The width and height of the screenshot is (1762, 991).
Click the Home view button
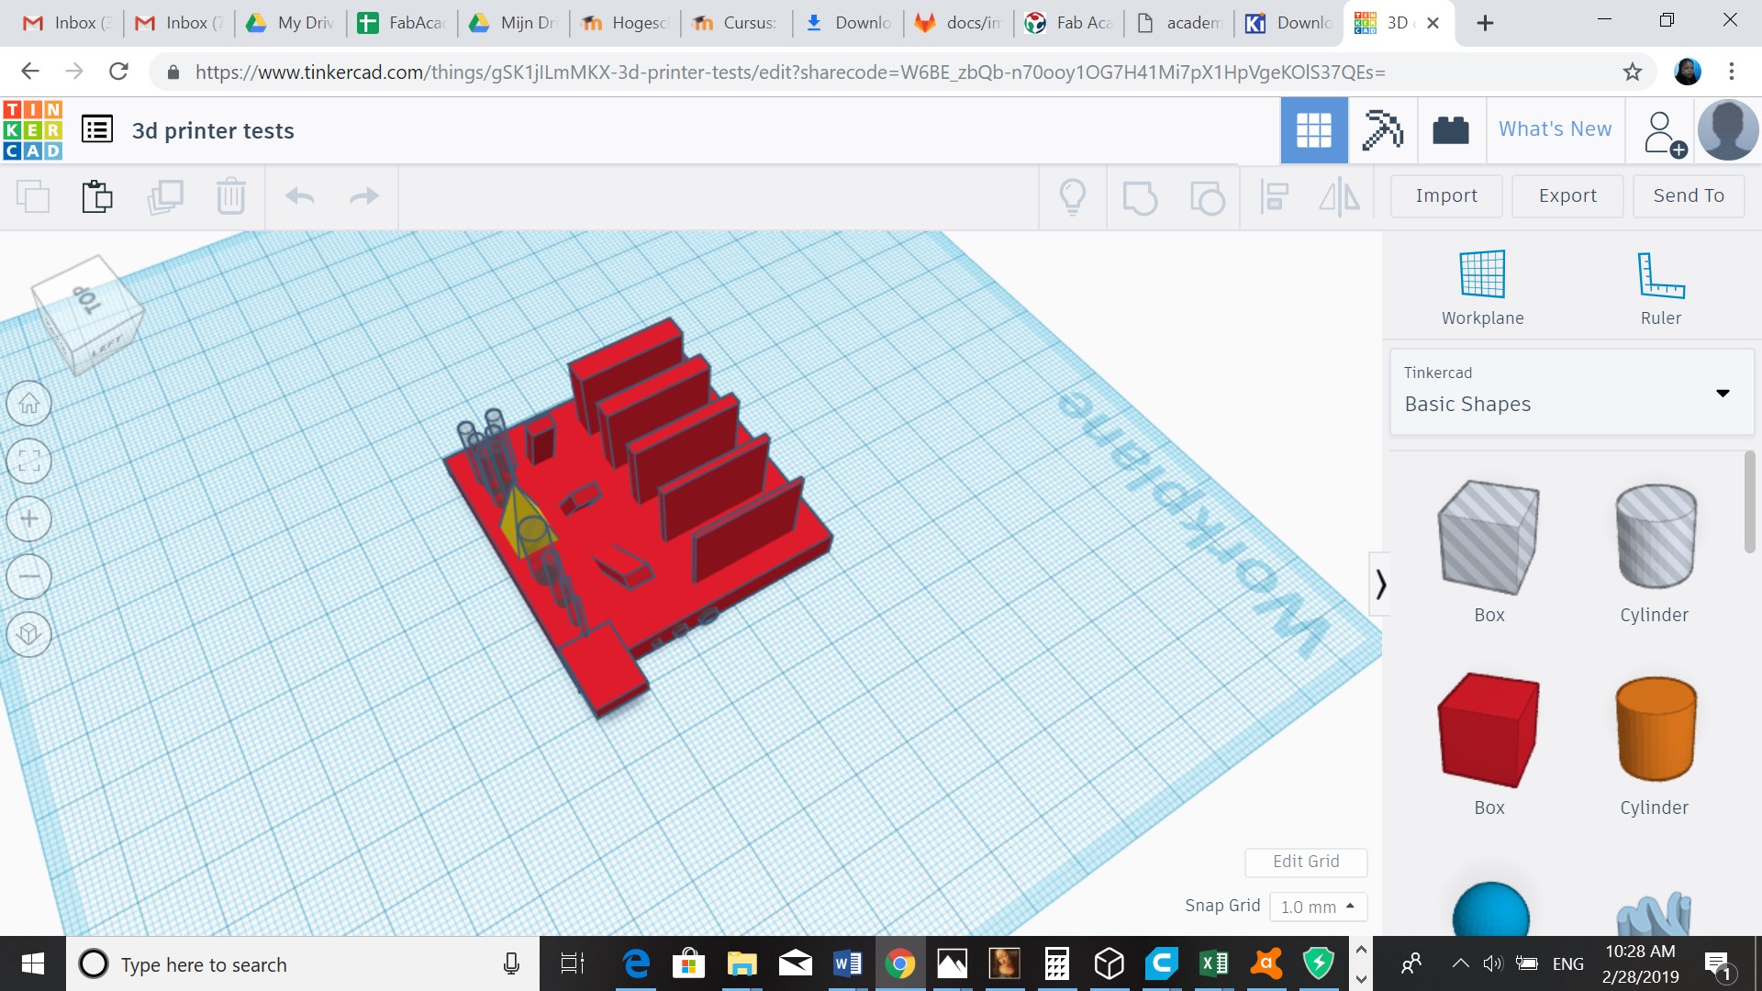(x=29, y=404)
